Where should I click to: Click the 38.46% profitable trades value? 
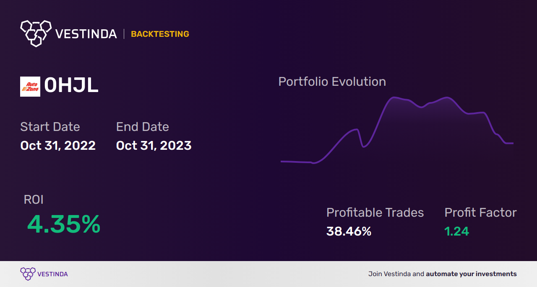click(x=349, y=231)
